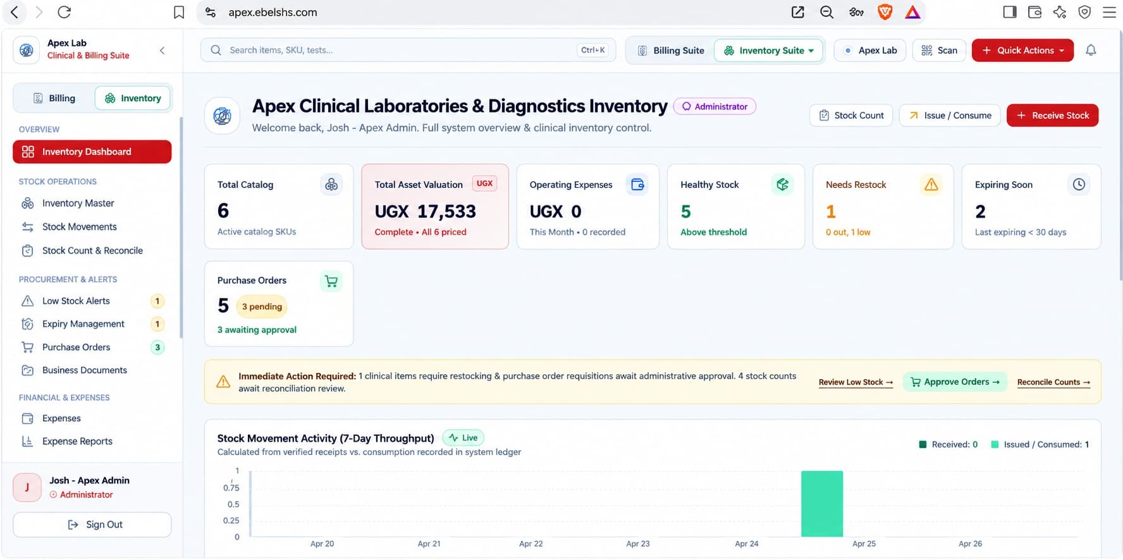Click the Stock Count button
The height and width of the screenshot is (560, 1123).
coord(851,116)
